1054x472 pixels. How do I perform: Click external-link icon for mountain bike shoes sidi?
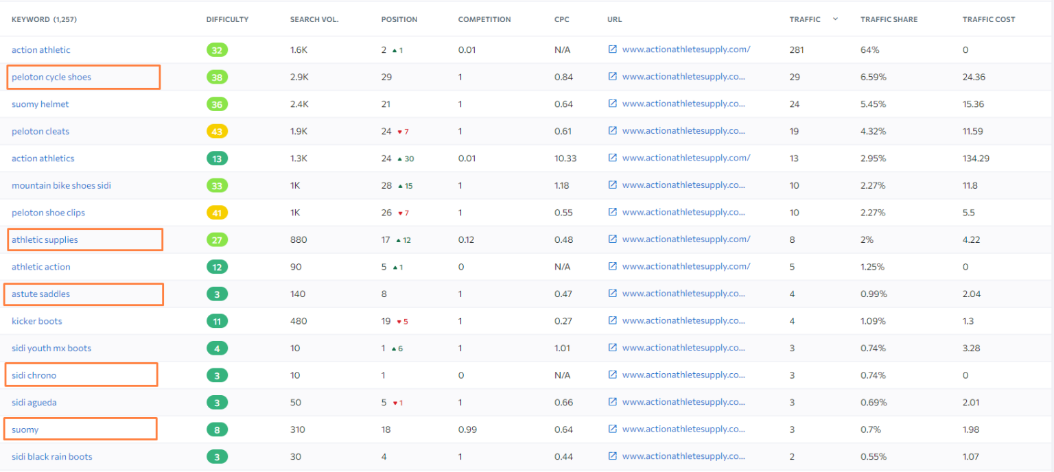point(613,185)
